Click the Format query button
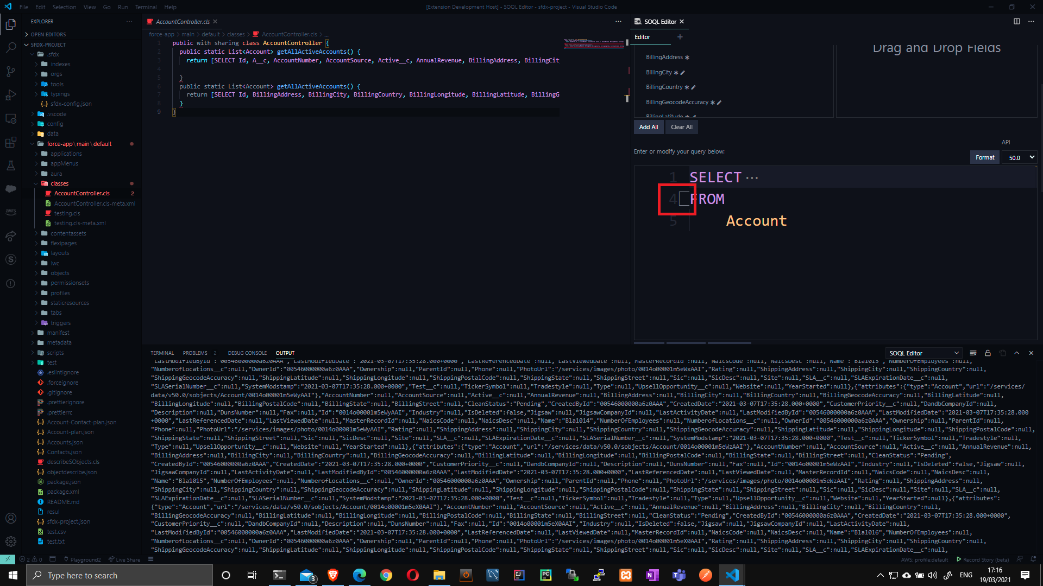This screenshot has height=586, width=1043. tap(984, 157)
